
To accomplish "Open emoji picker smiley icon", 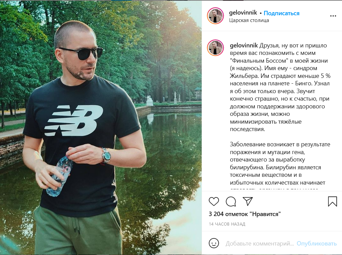I will 214,243.
